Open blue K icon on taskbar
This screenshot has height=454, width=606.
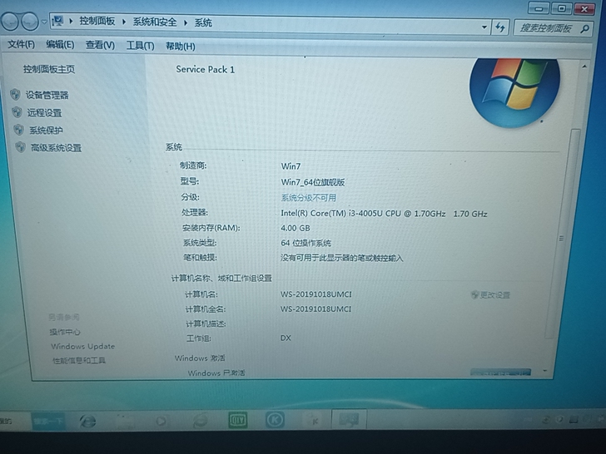[275, 420]
